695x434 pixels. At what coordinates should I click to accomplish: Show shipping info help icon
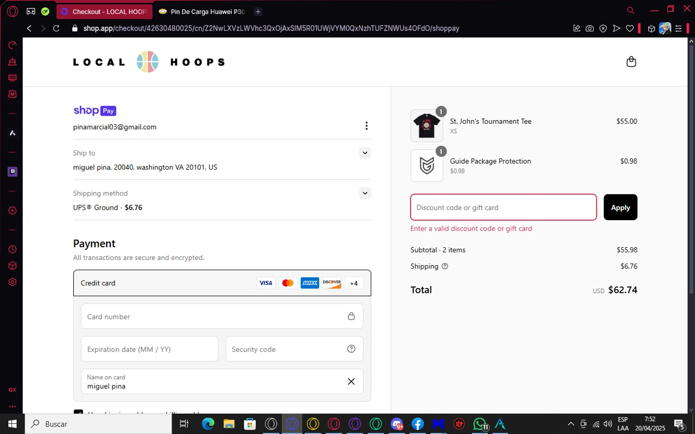[x=445, y=266]
